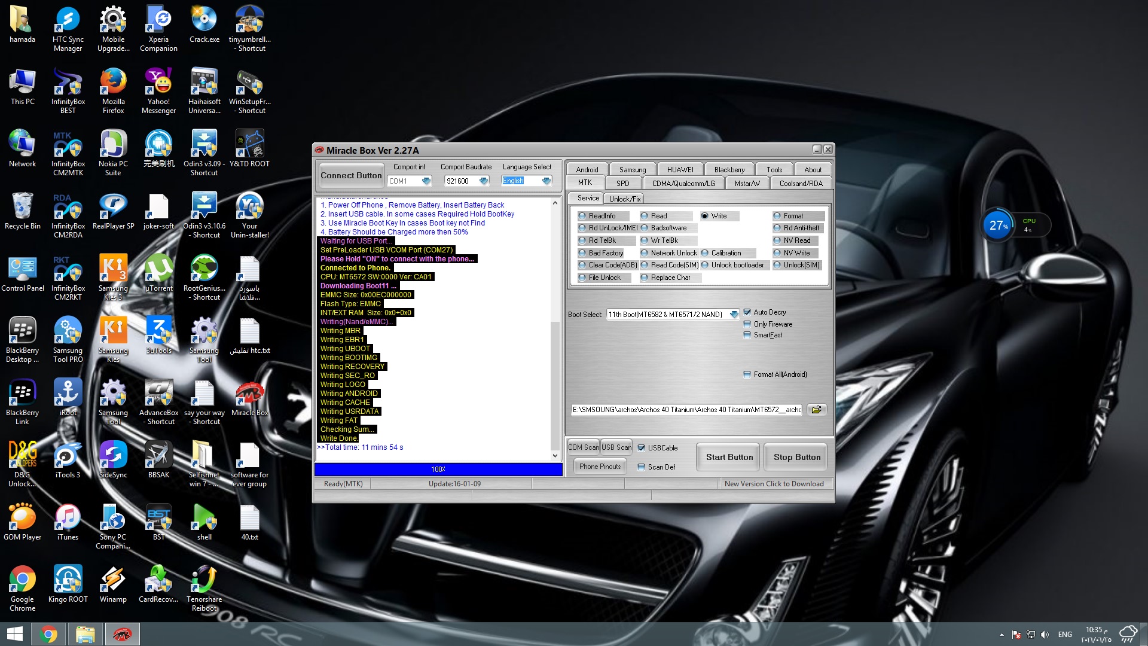Click the firmware file path field
Viewport: 1148px width, 646px height.
click(x=686, y=410)
